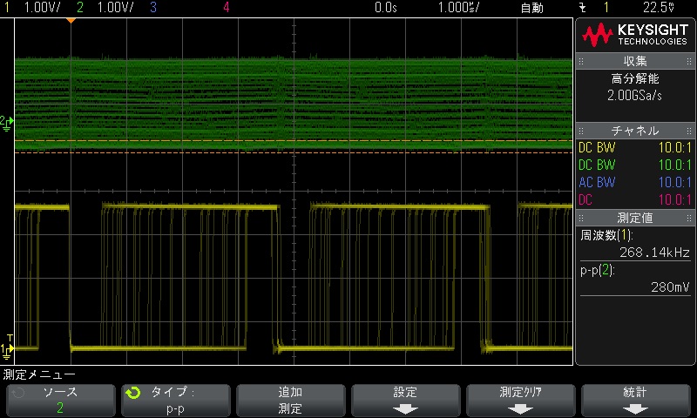
Task: Click the orange trigger time reference marker
Action: (71, 19)
